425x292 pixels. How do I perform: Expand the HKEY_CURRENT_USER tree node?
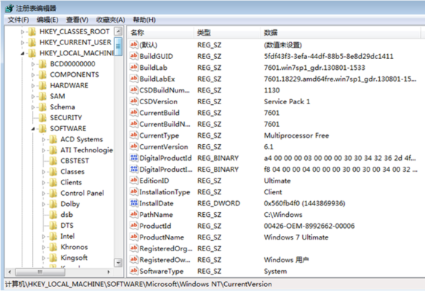point(23,42)
